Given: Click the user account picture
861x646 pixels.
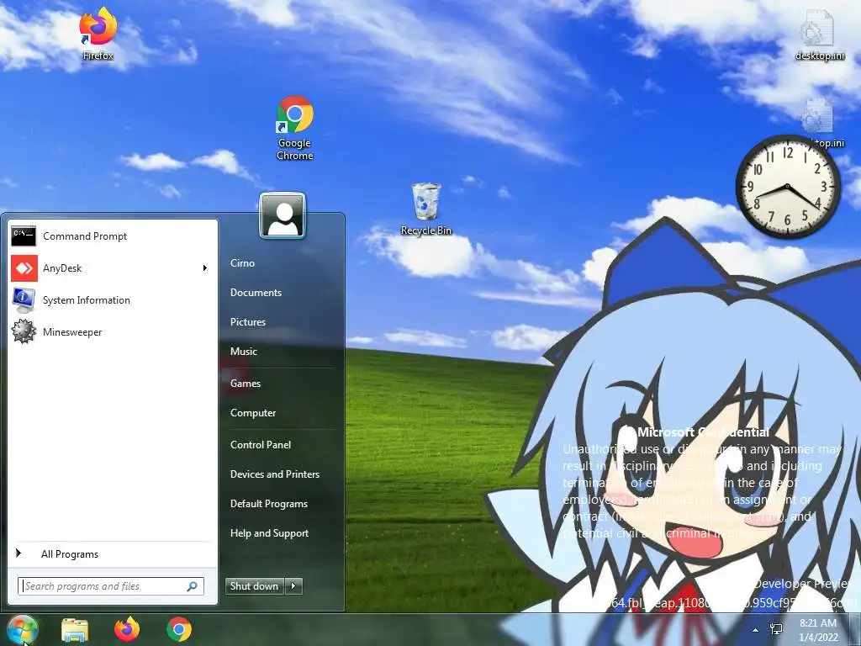Looking at the screenshot, I should click(283, 215).
